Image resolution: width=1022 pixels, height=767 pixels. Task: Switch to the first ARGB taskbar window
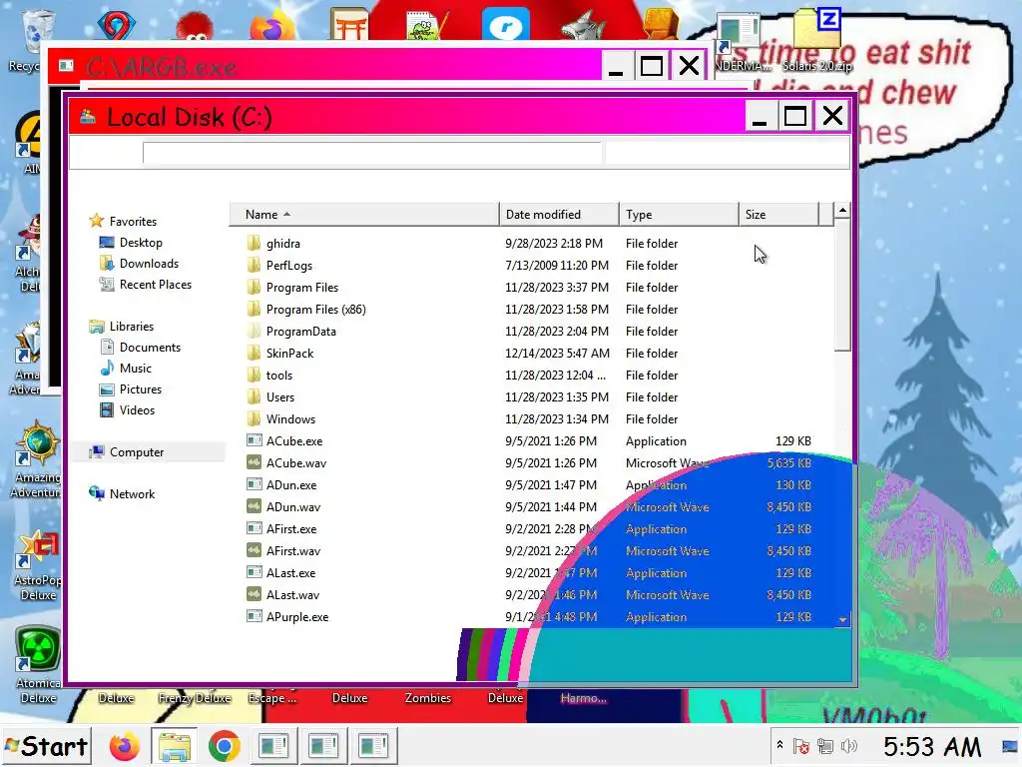(273, 746)
